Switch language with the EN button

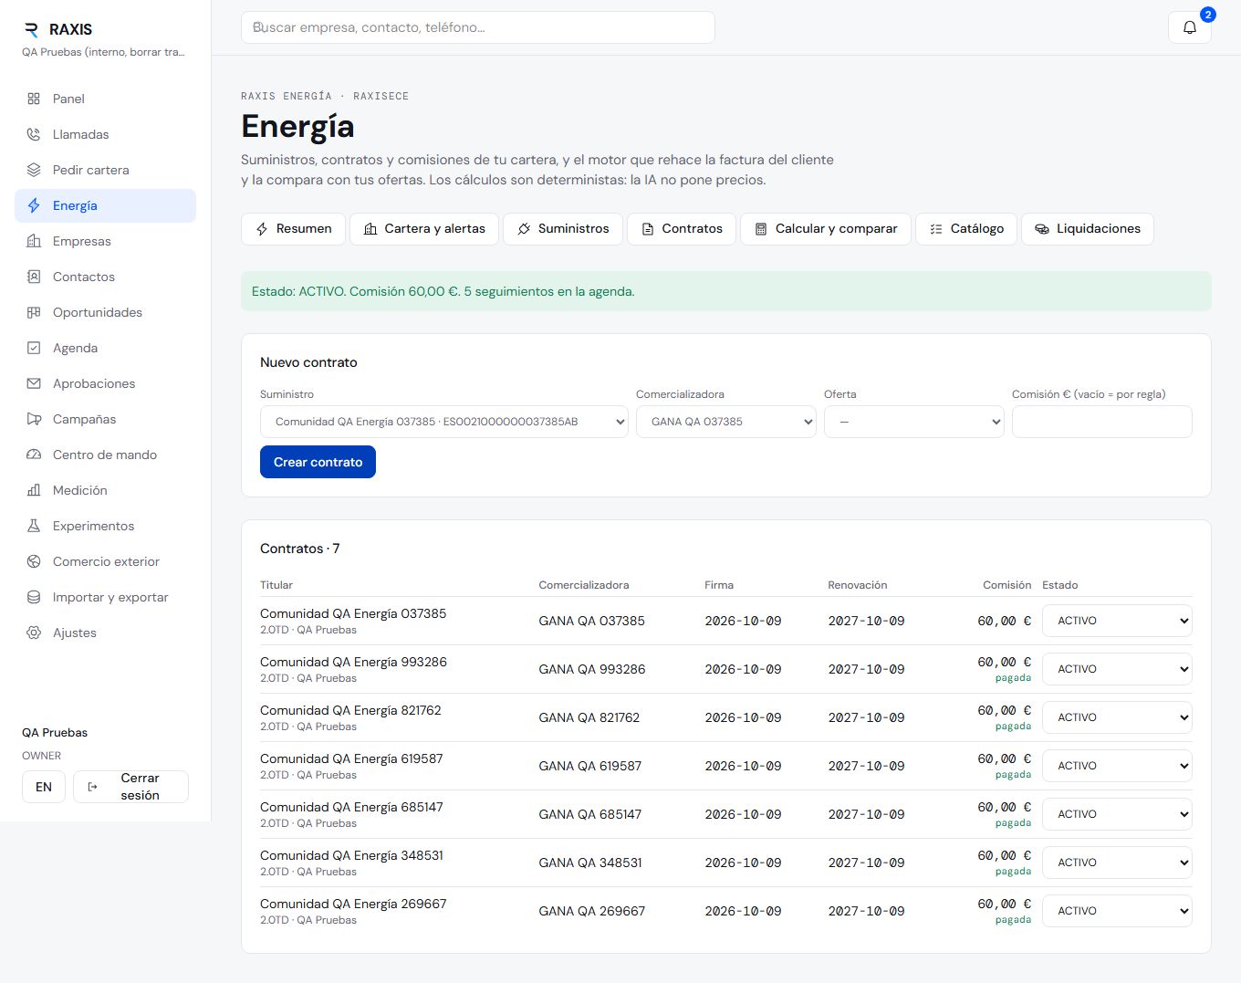click(44, 787)
